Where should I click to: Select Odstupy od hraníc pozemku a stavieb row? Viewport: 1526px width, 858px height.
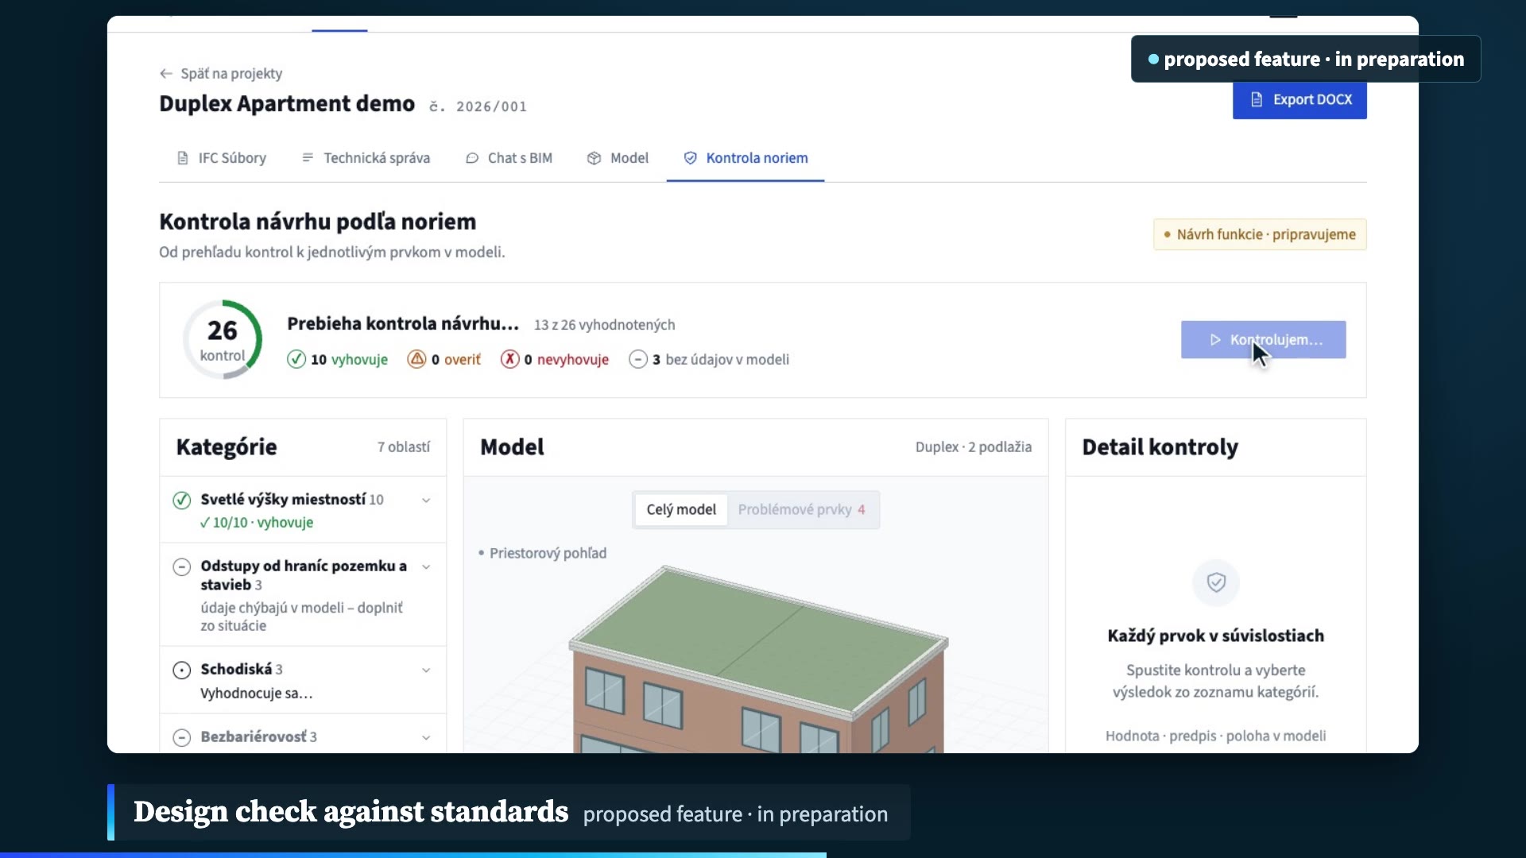coord(303,594)
